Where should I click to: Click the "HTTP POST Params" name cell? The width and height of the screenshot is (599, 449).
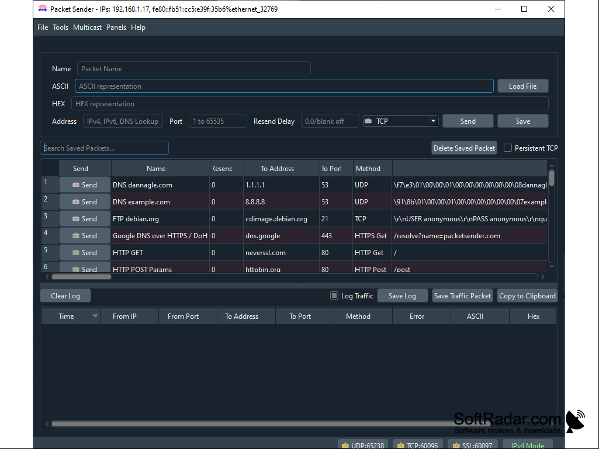[x=161, y=267]
